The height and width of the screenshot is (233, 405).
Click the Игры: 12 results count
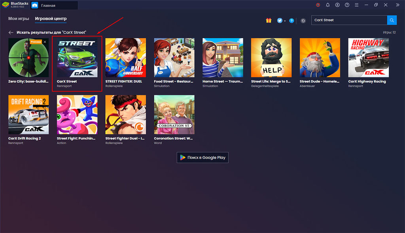click(x=389, y=32)
